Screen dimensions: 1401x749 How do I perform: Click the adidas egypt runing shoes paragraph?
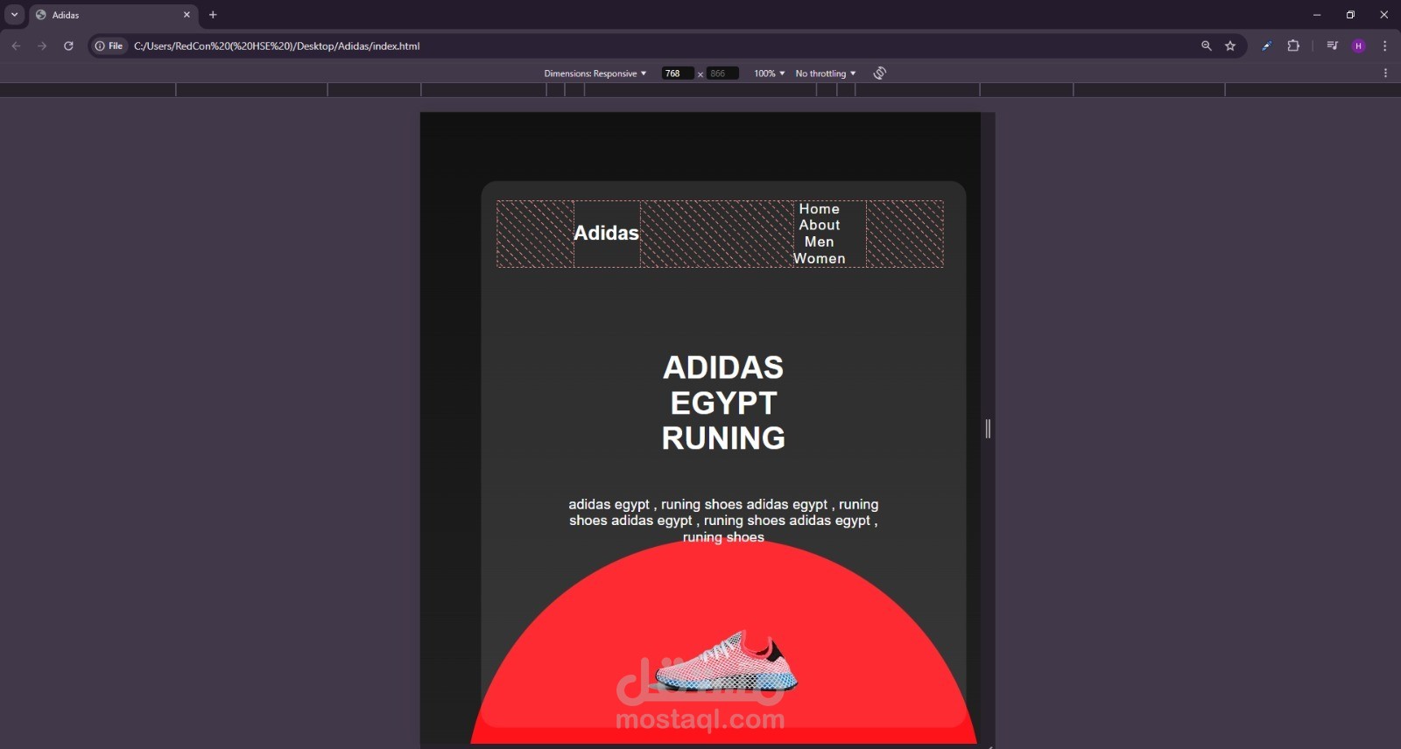tap(723, 521)
